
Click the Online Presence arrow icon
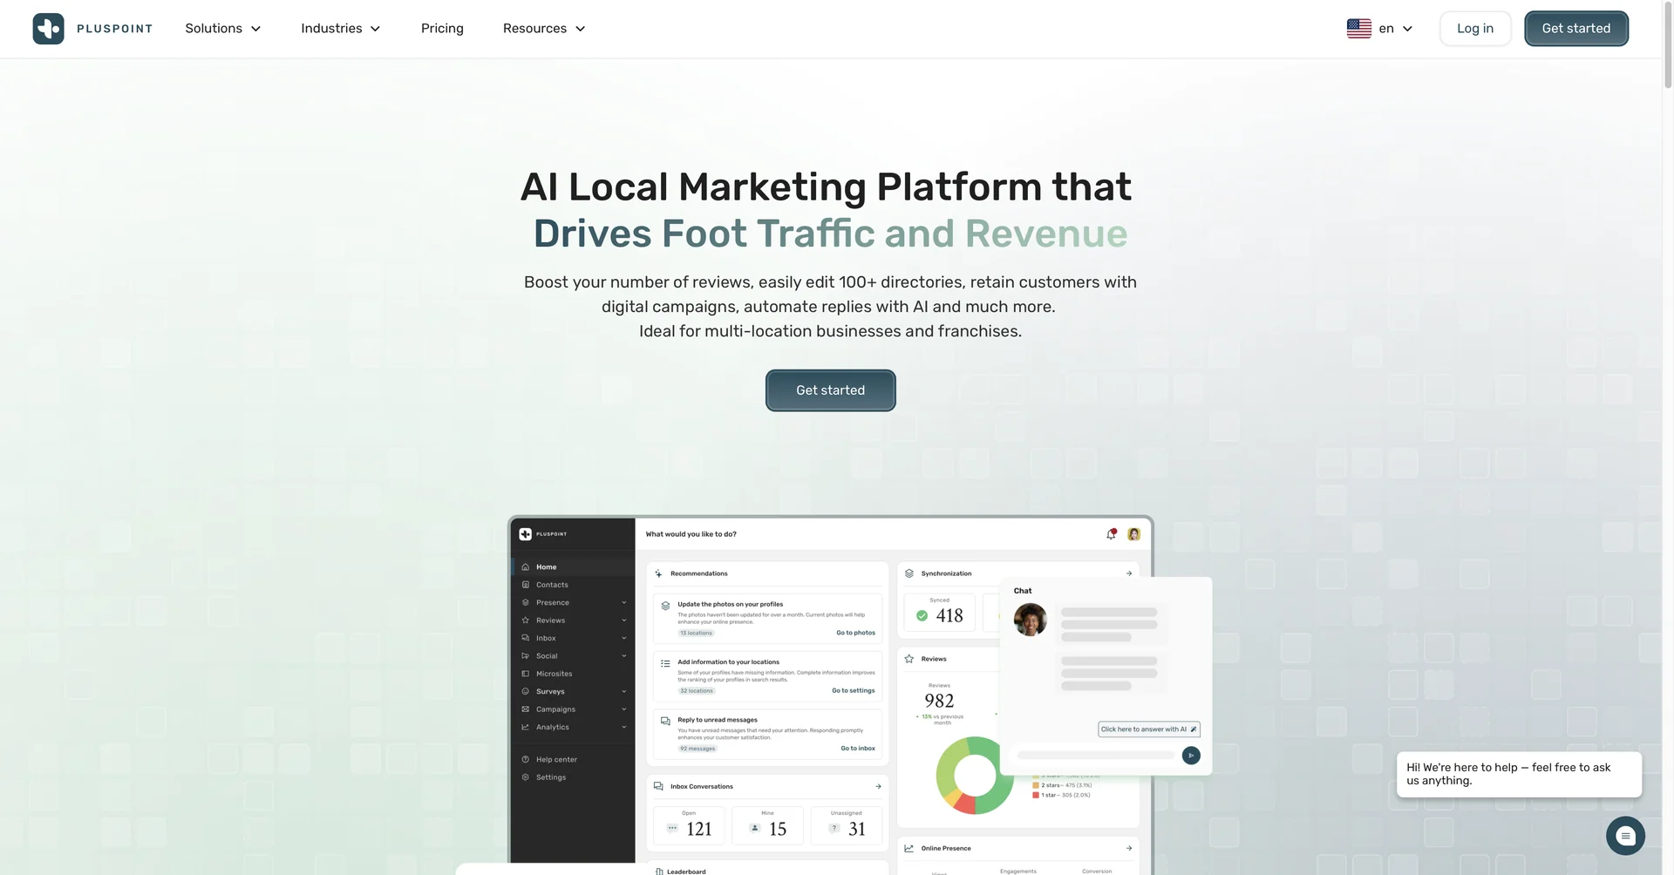click(1129, 848)
